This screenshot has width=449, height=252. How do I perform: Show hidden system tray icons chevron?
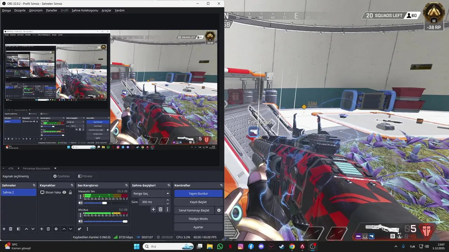pos(396,246)
